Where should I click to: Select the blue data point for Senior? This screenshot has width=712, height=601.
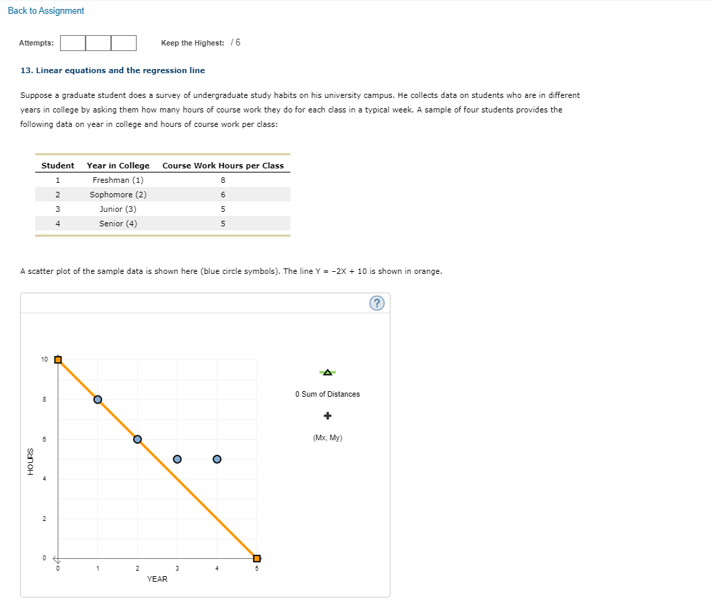(x=217, y=459)
